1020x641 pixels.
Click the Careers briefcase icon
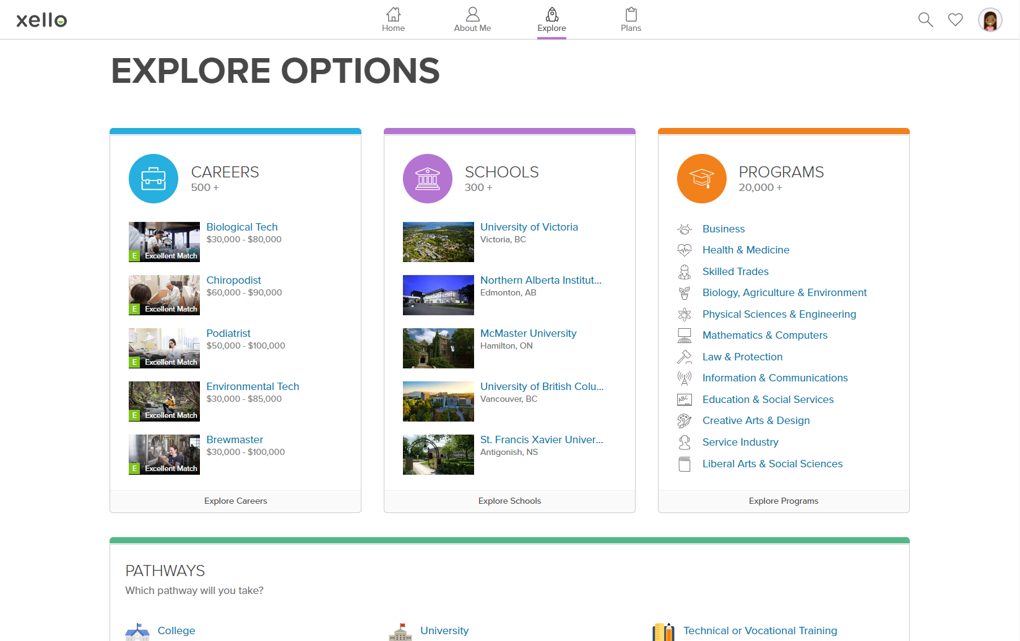click(x=153, y=179)
